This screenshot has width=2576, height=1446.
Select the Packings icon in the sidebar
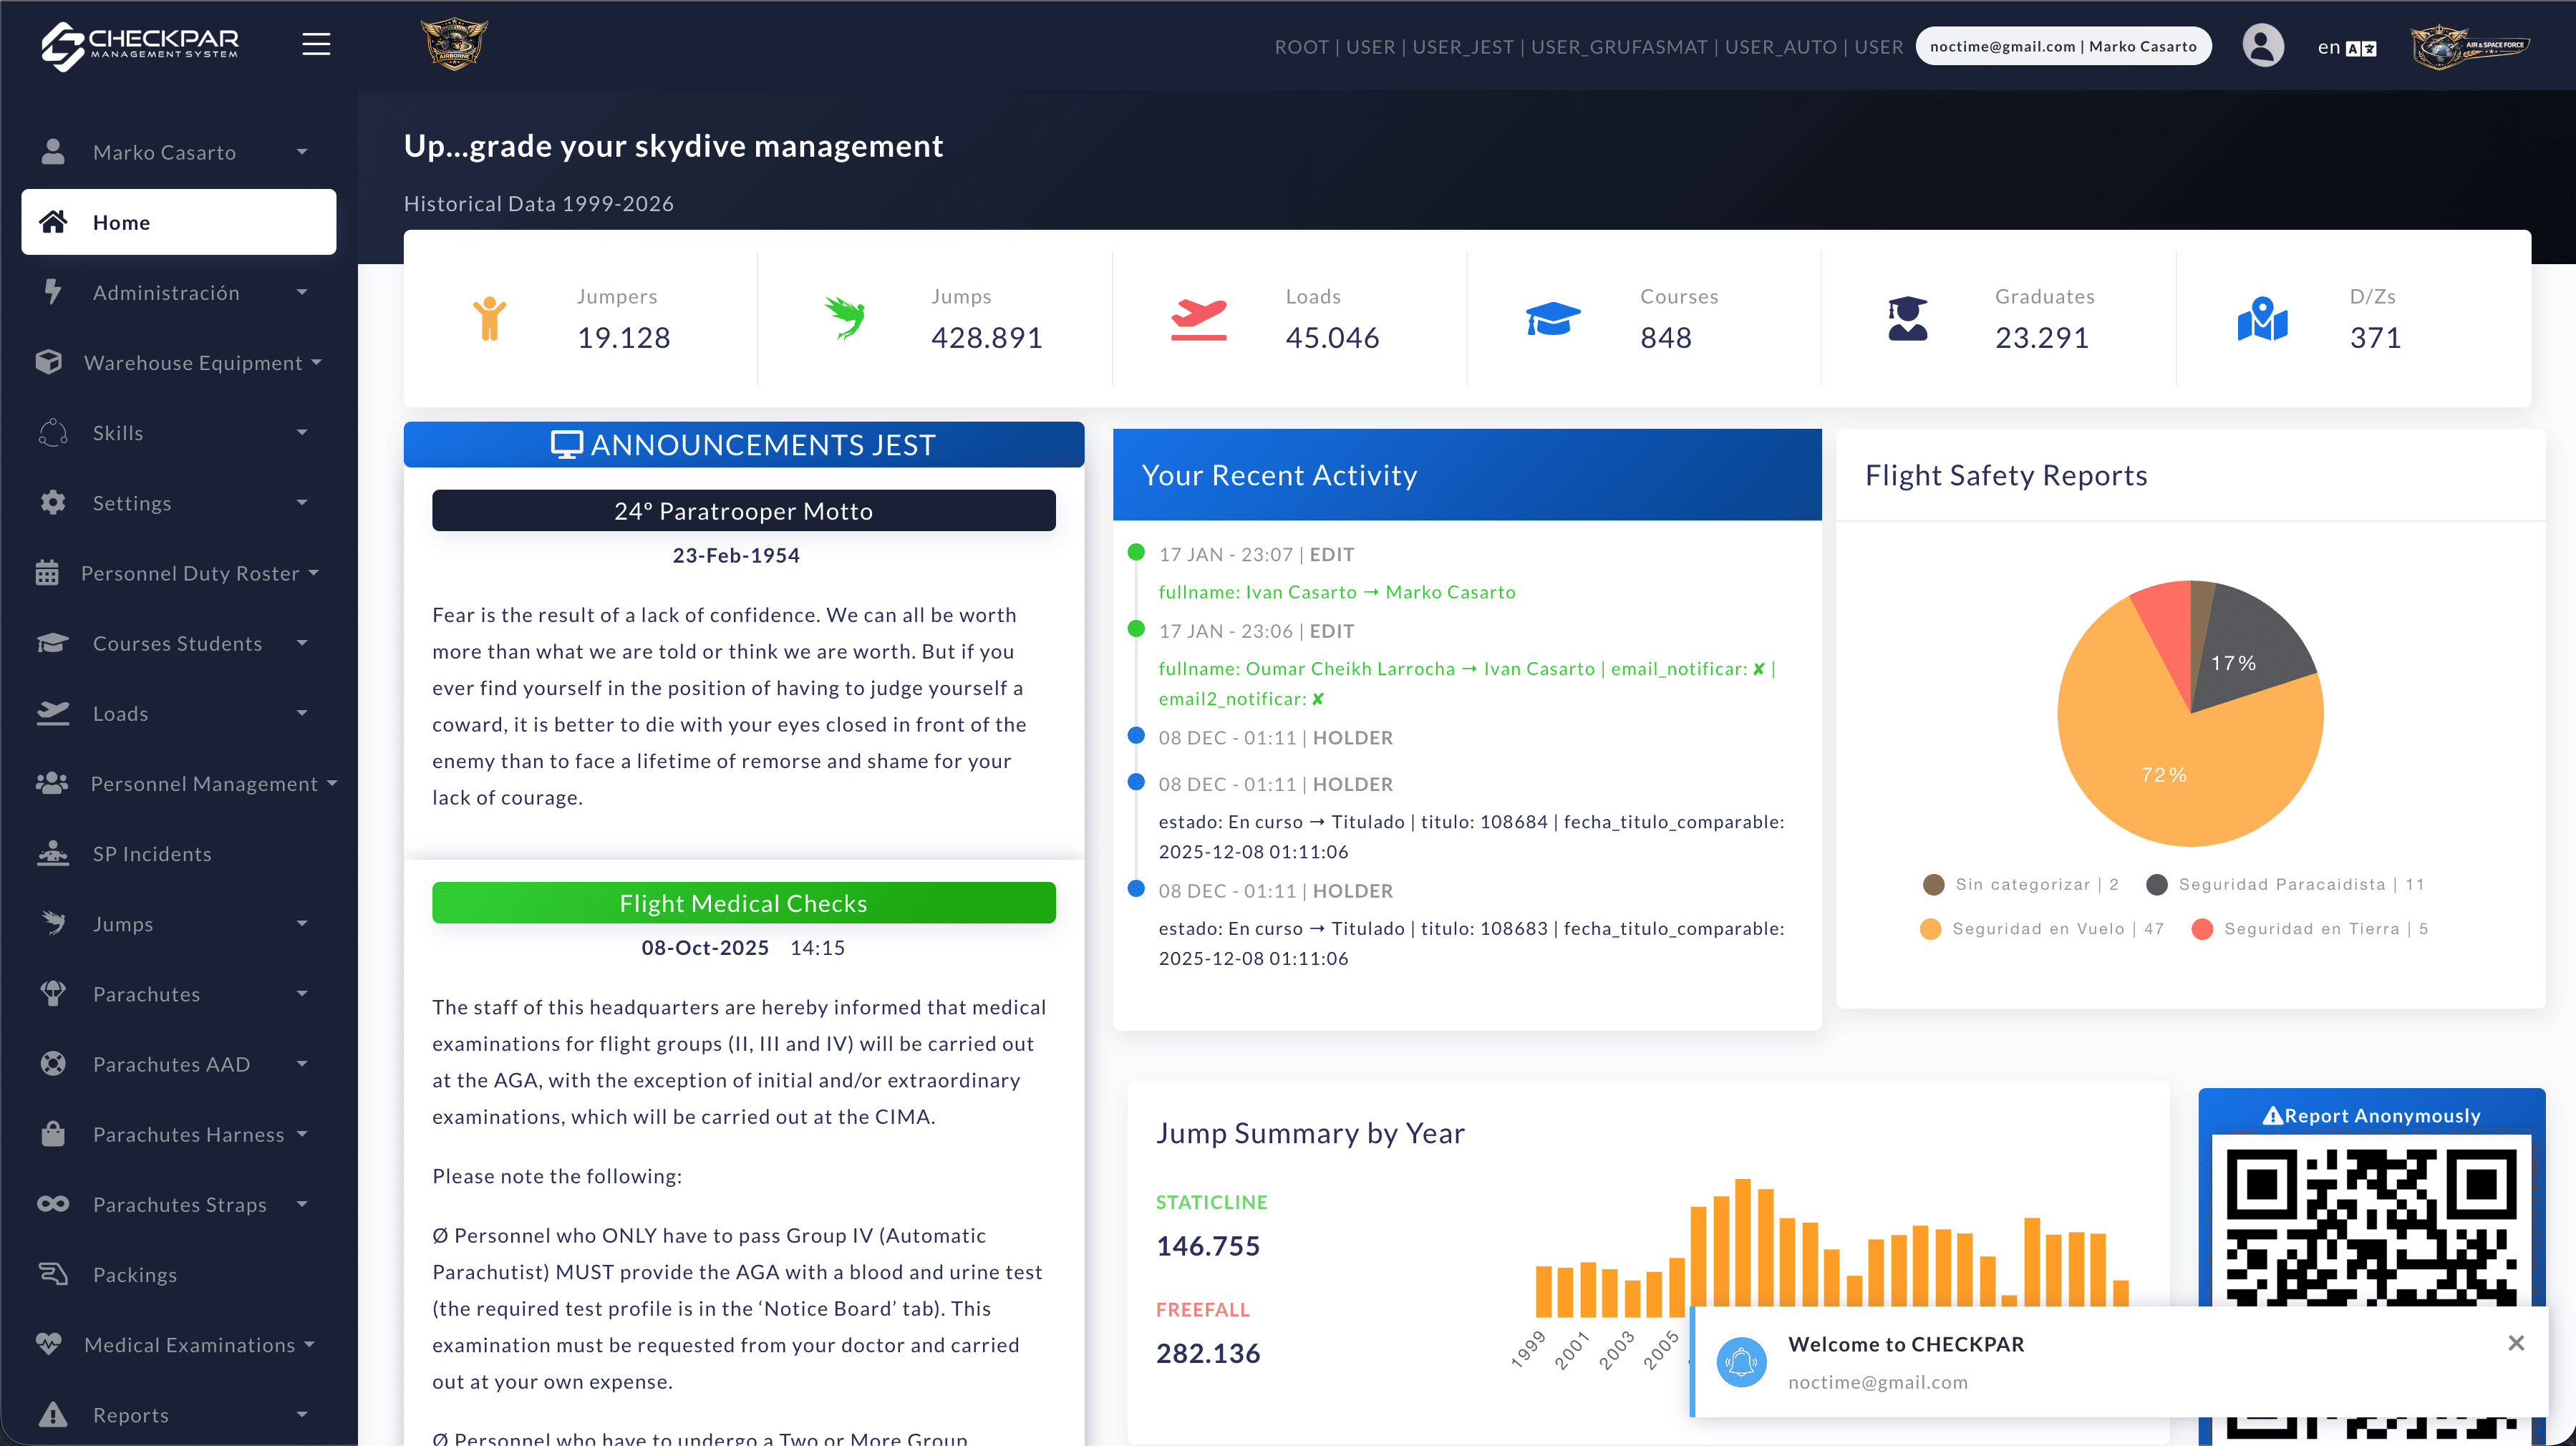click(53, 1274)
